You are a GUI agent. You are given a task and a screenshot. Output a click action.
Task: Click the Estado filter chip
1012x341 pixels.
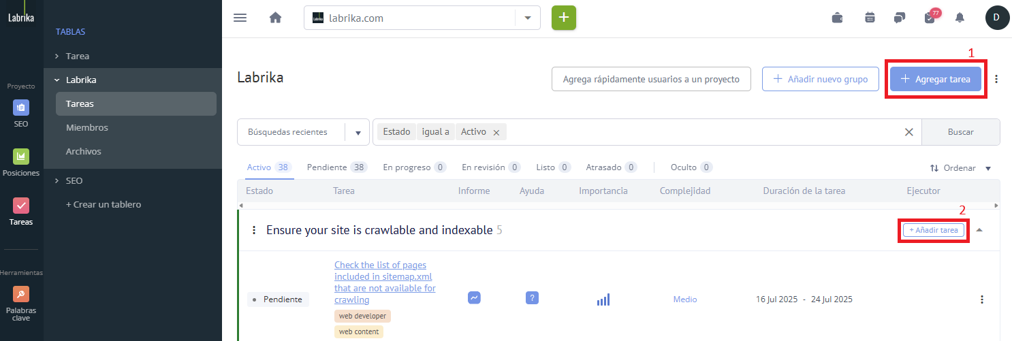[x=396, y=132]
